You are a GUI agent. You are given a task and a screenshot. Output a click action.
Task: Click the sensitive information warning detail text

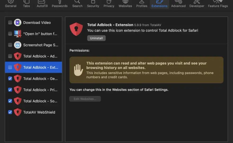click(x=150, y=75)
